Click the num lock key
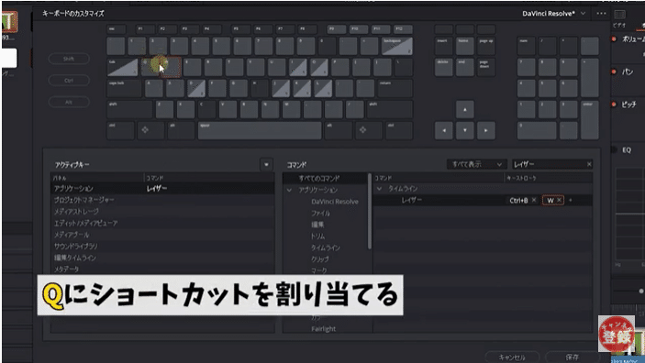The image size is (645, 363). coord(526,46)
